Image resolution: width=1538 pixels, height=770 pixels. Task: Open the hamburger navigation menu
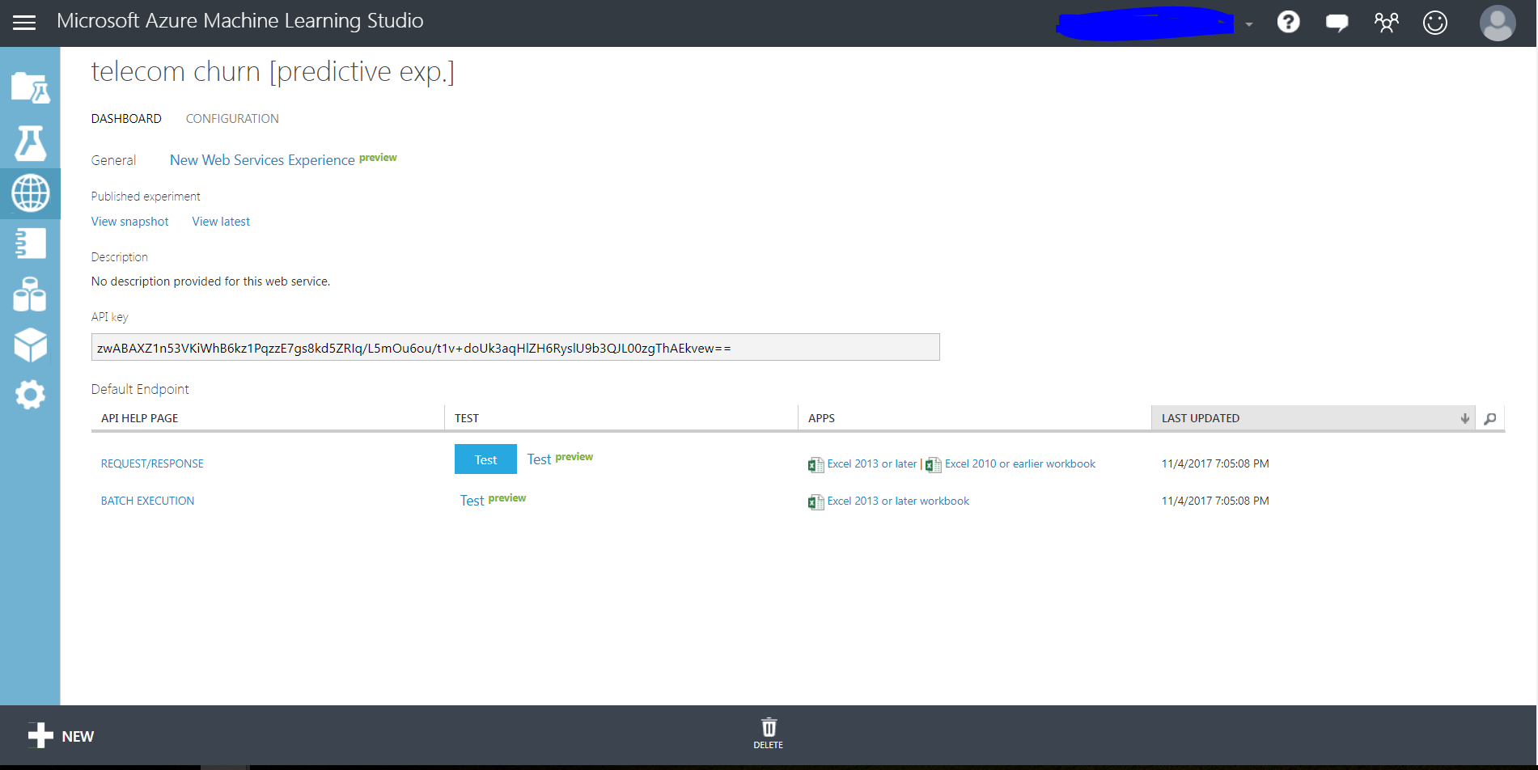pos(24,23)
